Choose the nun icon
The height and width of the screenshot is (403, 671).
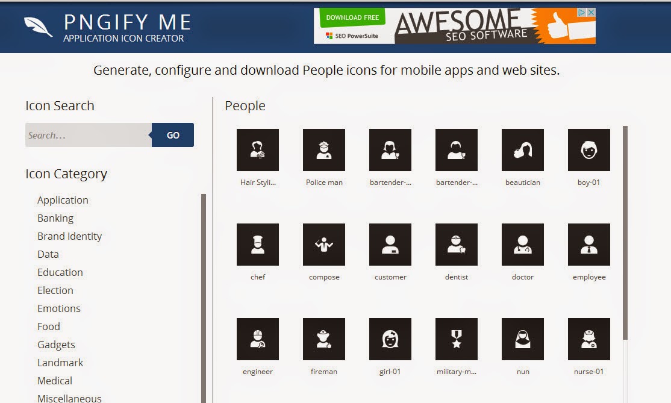tap(523, 339)
